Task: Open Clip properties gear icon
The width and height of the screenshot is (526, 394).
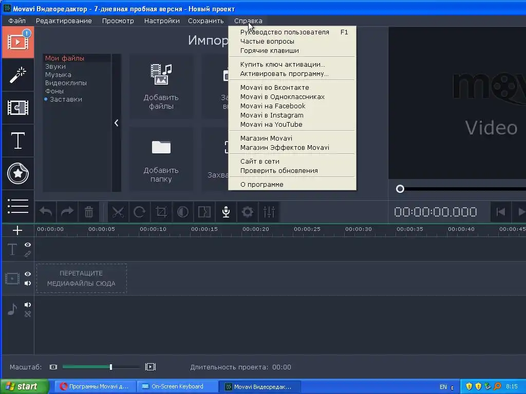Action: click(247, 212)
